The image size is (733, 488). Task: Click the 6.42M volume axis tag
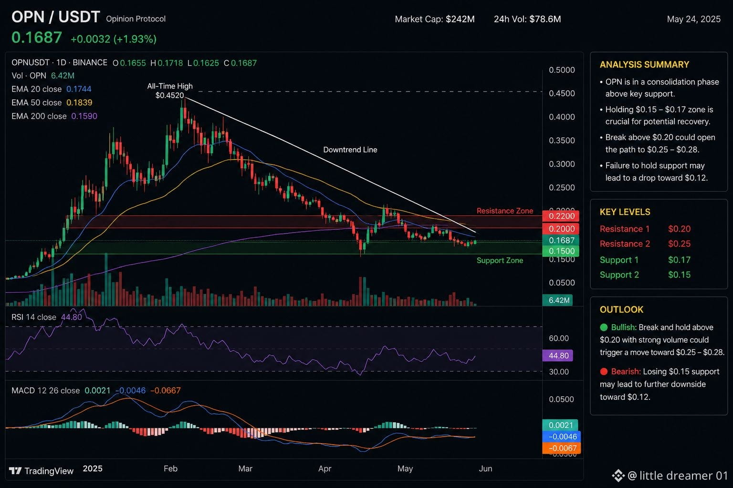(x=558, y=300)
